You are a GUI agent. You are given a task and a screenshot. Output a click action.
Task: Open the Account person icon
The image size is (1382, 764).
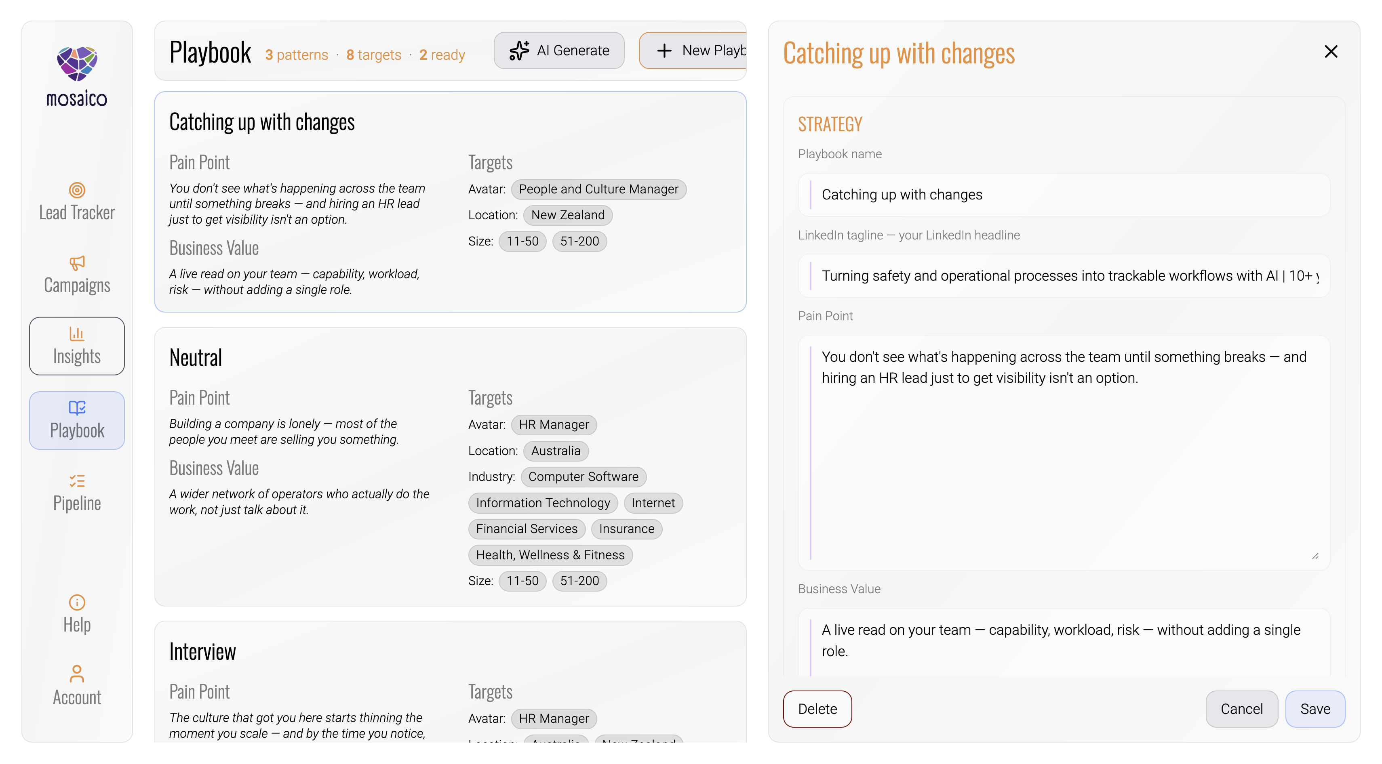(77, 674)
